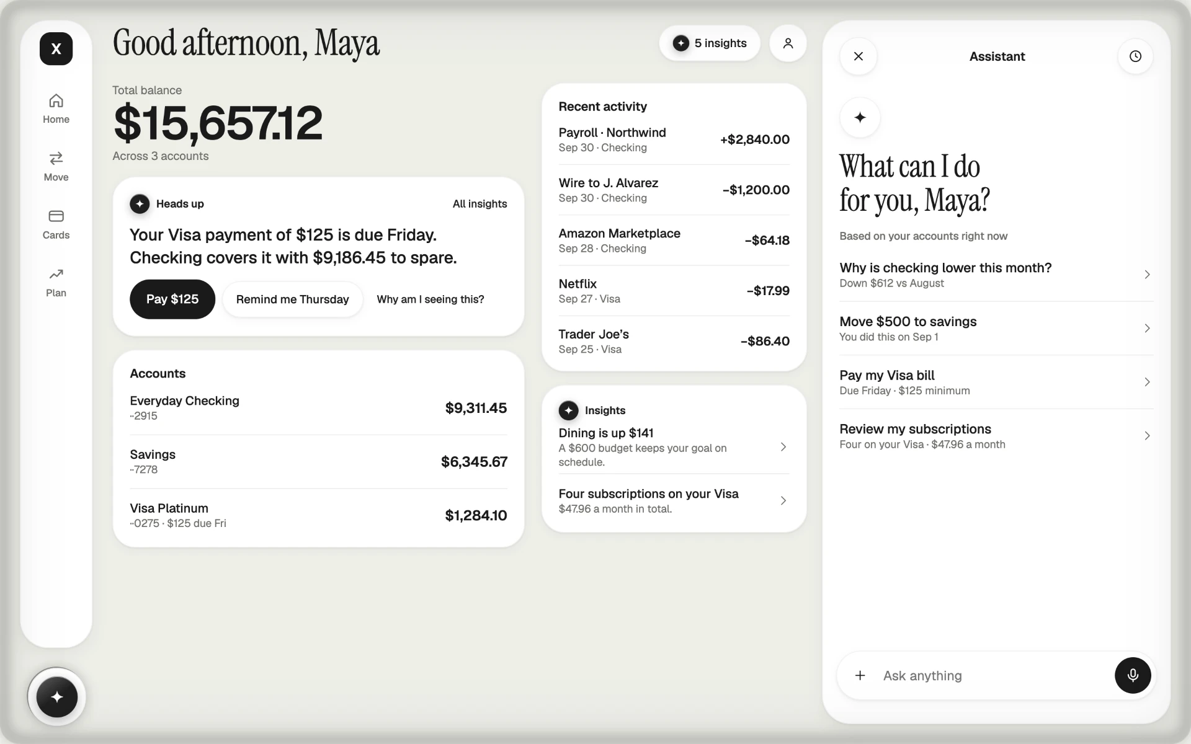
Task: Click 'Why am I seeing this?' link
Action: point(430,299)
